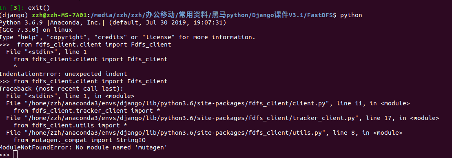The image size is (452, 158).
Task: Click the caret '^' error marker
Action: 15,67
